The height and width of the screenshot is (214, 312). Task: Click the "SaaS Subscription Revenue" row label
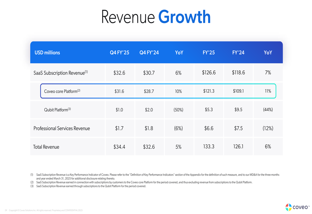61,73
